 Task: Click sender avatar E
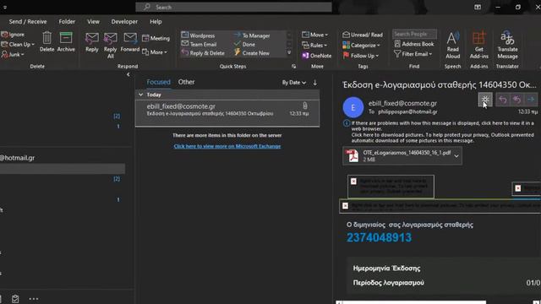tap(353, 107)
